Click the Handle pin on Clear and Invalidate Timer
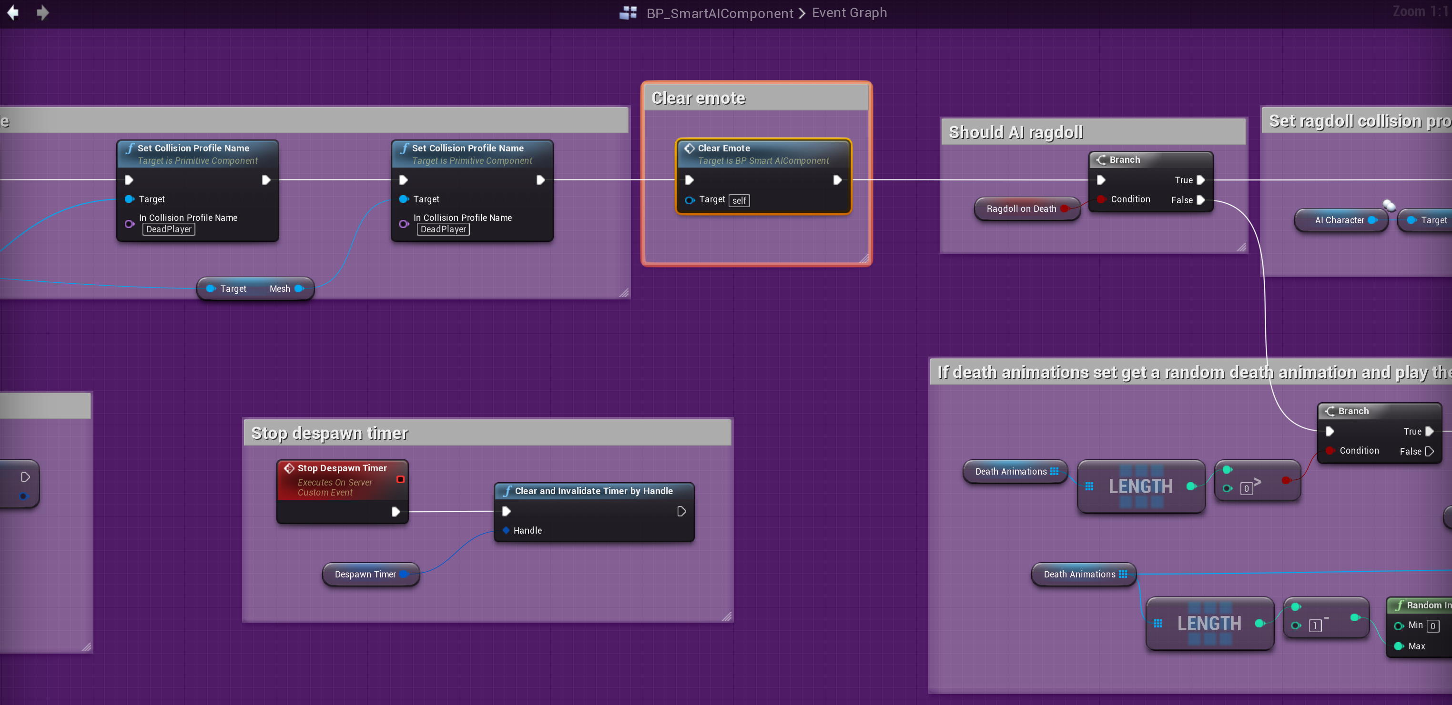The height and width of the screenshot is (705, 1452). pos(506,530)
